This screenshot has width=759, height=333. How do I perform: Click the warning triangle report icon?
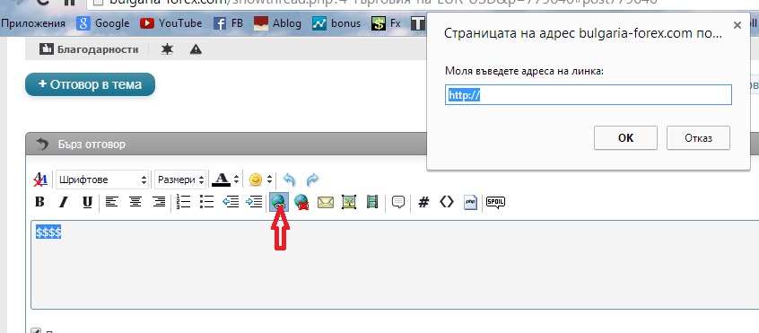196,48
